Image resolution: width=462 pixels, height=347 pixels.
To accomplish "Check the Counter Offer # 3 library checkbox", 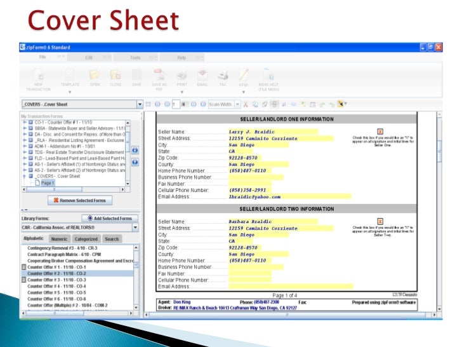I will click(x=24, y=280).
